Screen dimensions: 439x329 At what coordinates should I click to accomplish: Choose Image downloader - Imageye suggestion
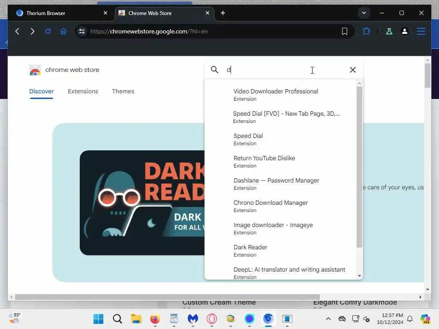point(280,228)
